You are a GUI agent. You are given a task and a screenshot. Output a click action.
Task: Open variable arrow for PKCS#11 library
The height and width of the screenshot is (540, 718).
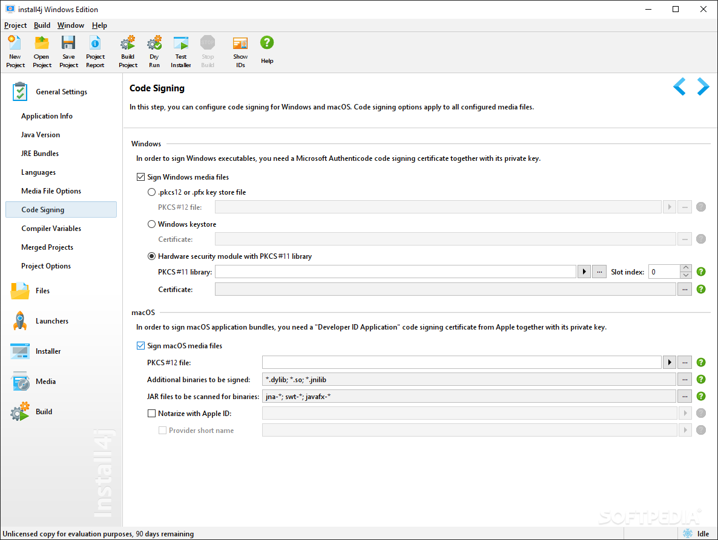[584, 272]
